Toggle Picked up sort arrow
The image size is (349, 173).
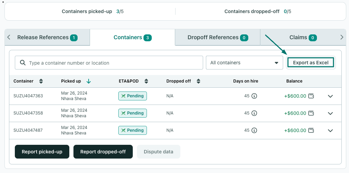coord(89,81)
